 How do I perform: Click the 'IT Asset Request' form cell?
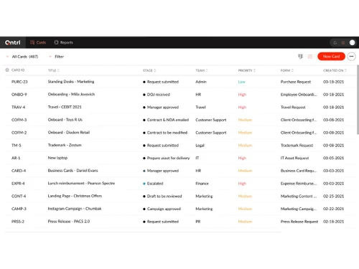coord(294,158)
